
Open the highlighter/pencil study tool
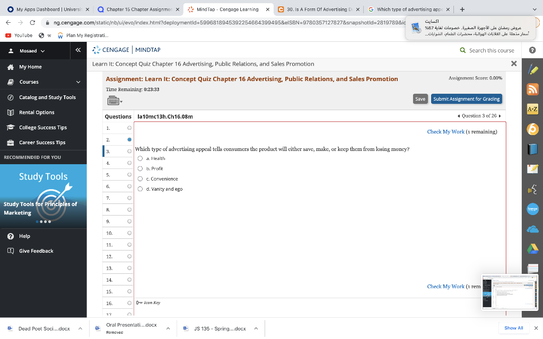click(533, 69)
